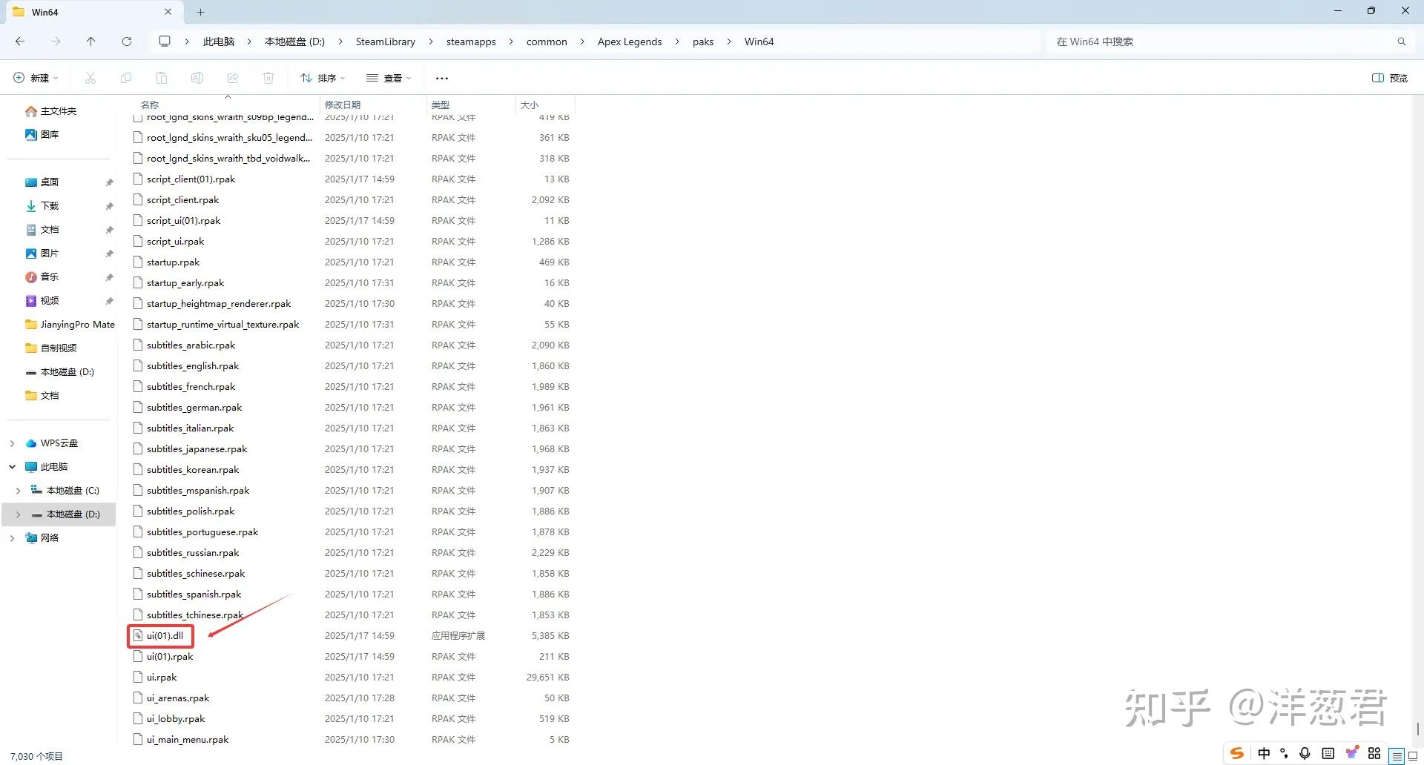The image size is (1424, 765).
Task: Open a new tab with plus button
Action: coord(200,12)
